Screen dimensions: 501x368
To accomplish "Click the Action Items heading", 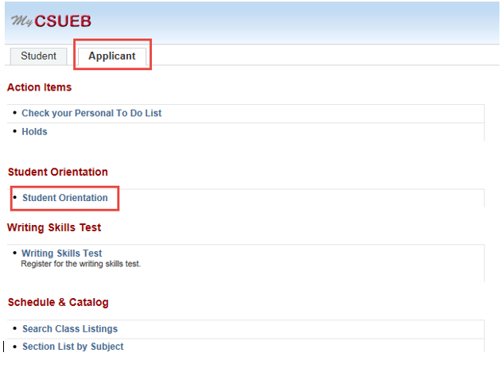I will 39,87.
